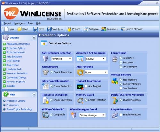Collapse the Help sidebar panel

[x=34, y=95]
